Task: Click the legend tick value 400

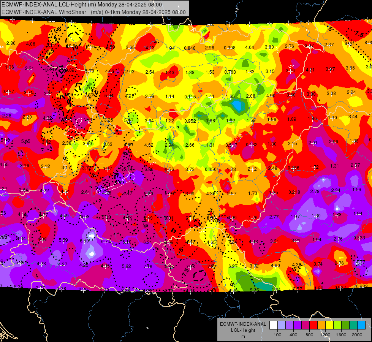Action: pyautogui.click(x=293, y=335)
